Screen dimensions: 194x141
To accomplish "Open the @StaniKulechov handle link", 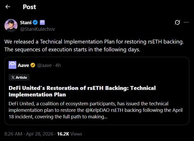I will coord(37,29).
